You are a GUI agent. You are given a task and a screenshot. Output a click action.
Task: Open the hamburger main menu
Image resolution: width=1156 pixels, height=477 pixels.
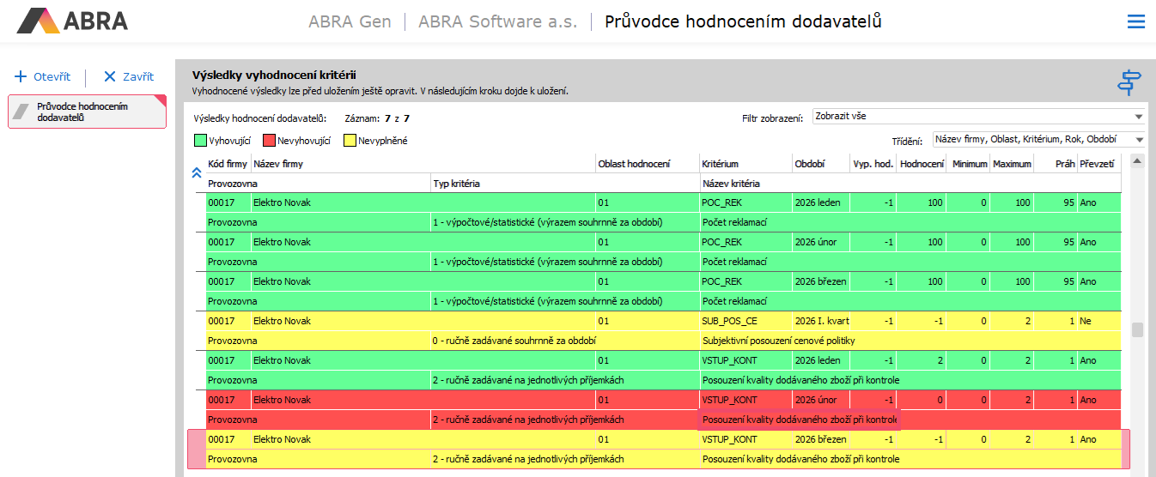click(x=1135, y=21)
